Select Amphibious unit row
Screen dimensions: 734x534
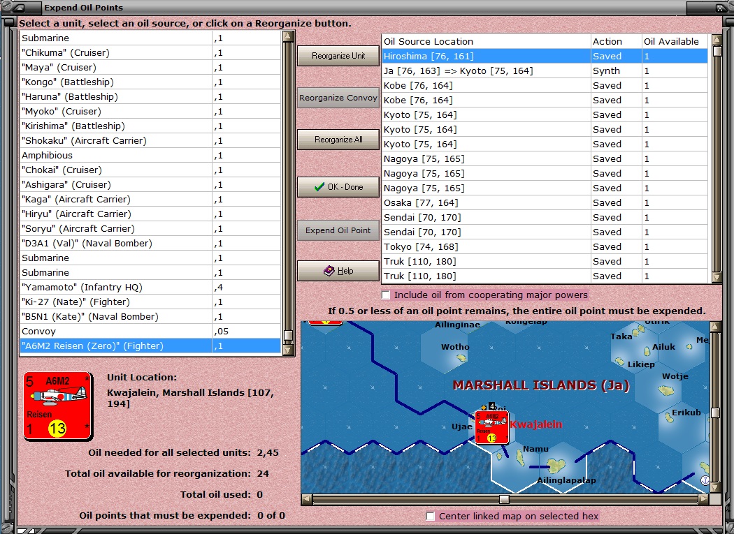[x=150, y=155]
